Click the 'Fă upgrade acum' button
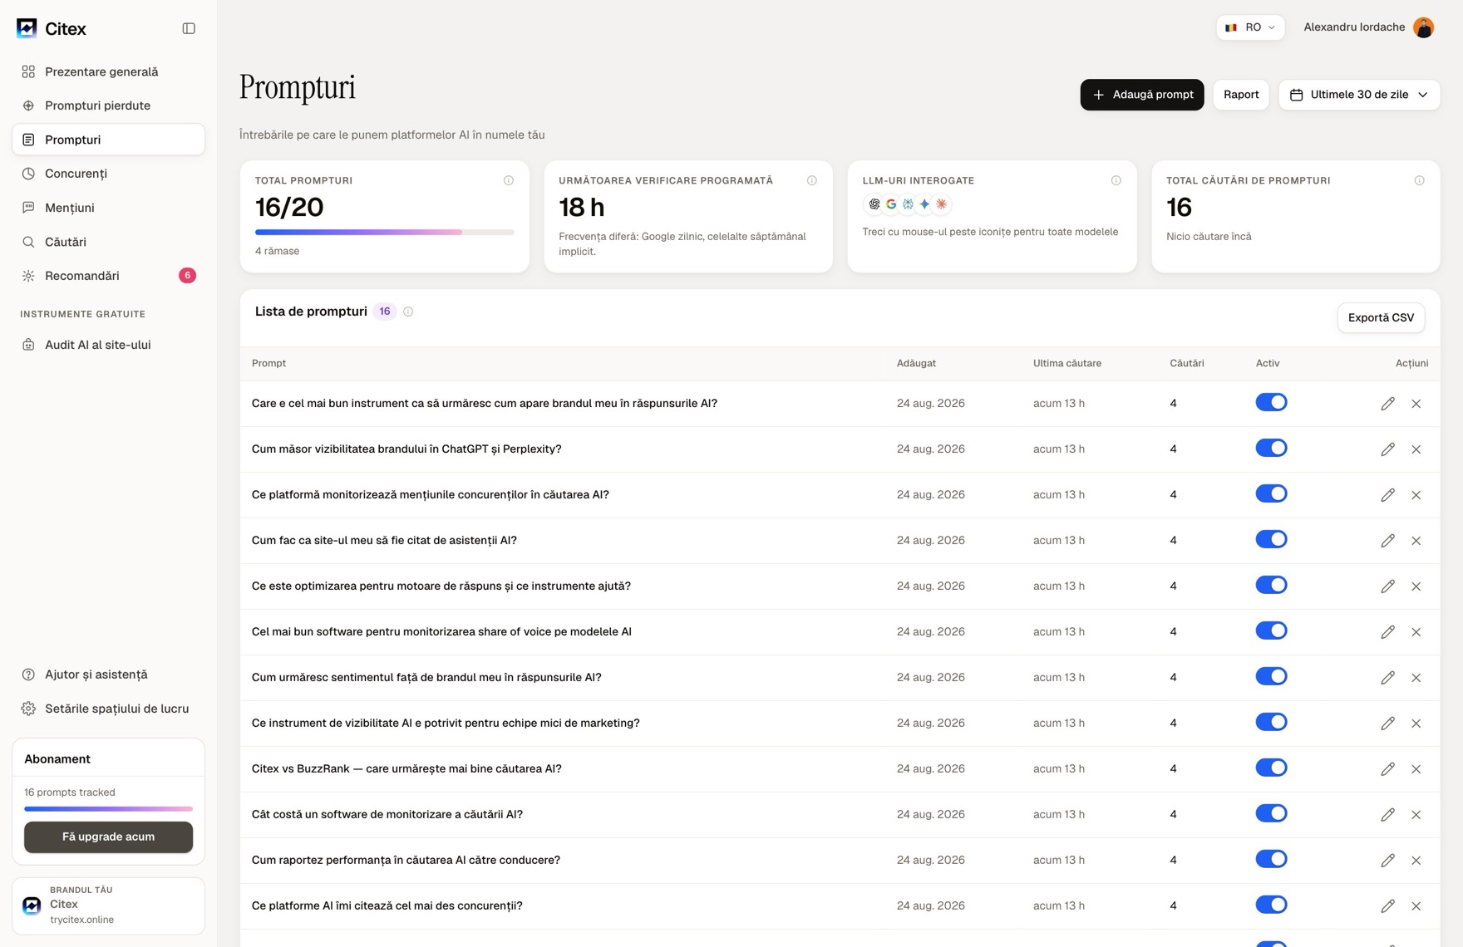The width and height of the screenshot is (1463, 947). click(108, 837)
